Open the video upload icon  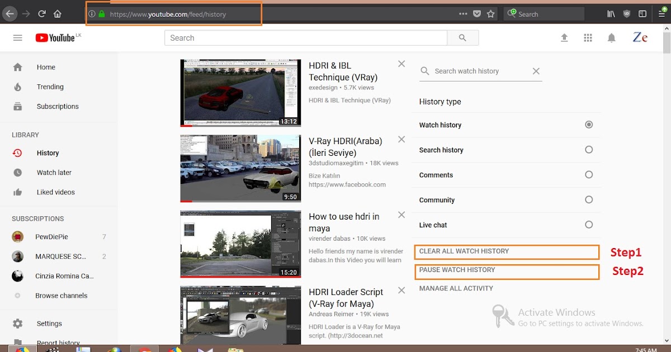[564, 37]
